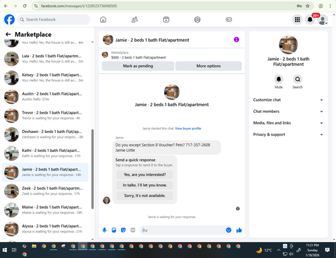Screen dimensions: 336x258
Task: Attach a photo file icon
Action: click(x=114, y=230)
